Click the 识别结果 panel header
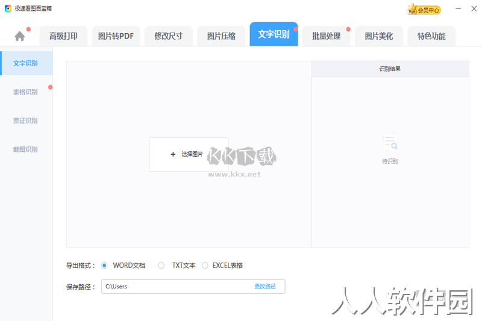Screen dimensions: 482x321 pos(390,69)
